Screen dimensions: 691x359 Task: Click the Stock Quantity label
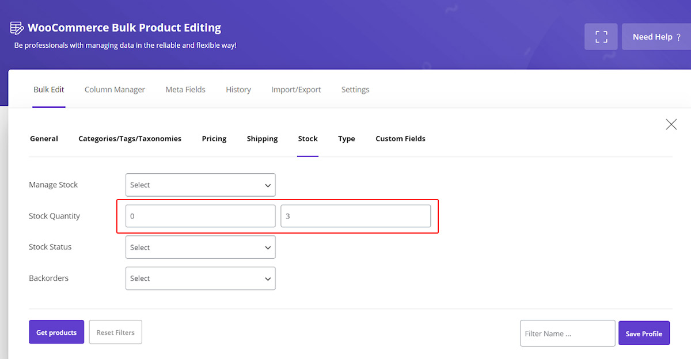(x=55, y=216)
